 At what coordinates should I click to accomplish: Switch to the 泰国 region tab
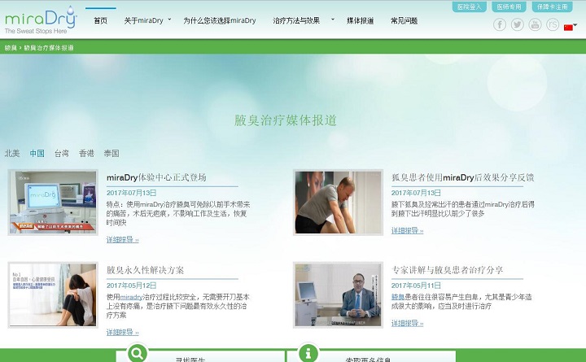pyautogui.click(x=112, y=153)
